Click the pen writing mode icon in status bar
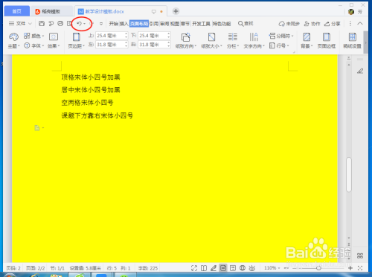This screenshot has height=277, width=372. [x=214, y=268]
